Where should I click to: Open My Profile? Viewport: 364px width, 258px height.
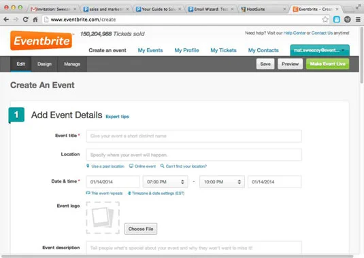point(186,50)
